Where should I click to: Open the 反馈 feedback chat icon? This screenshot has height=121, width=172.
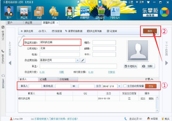click(x=99, y=2)
